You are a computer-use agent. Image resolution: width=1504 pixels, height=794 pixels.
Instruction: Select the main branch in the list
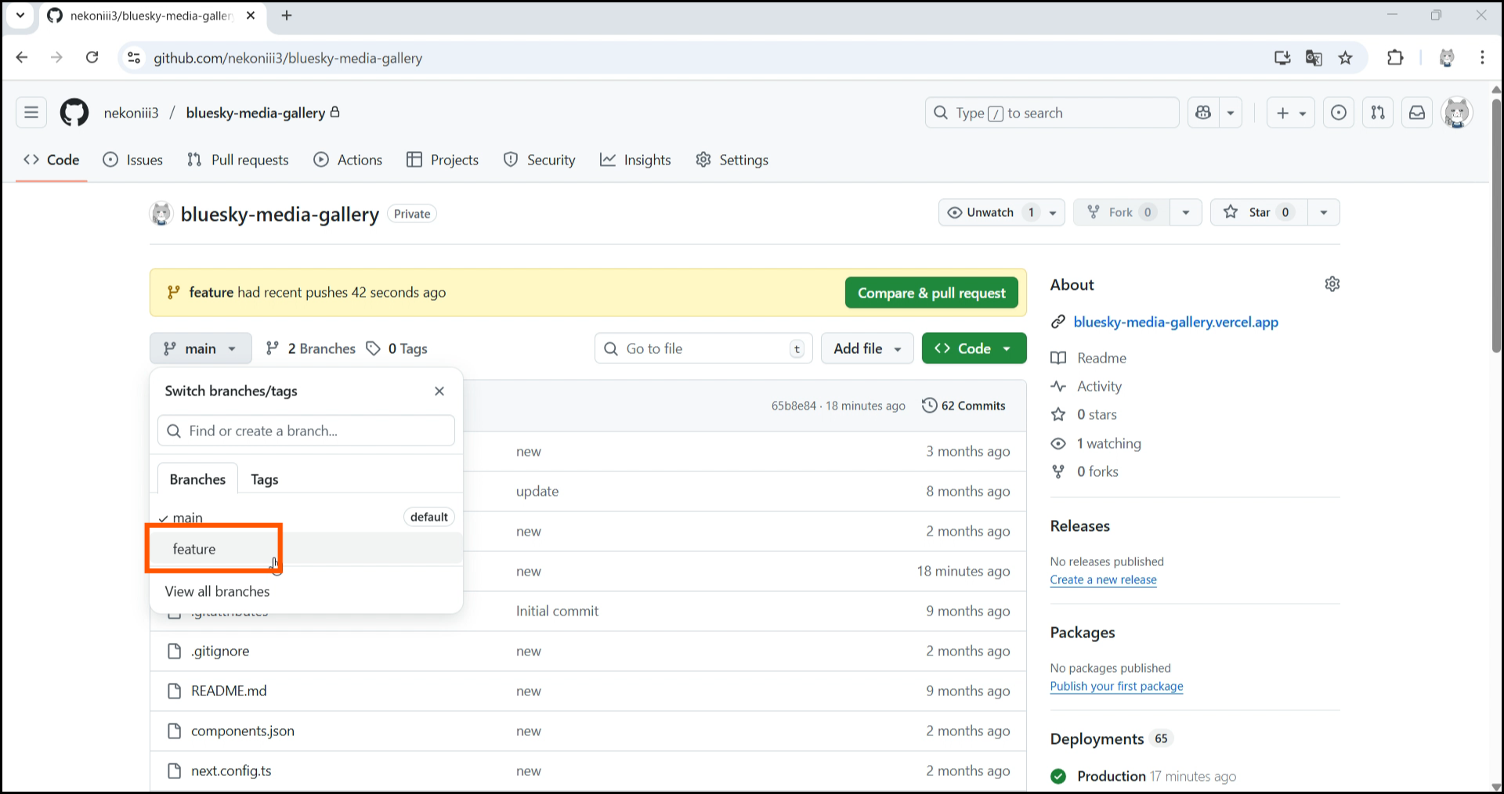(305, 517)
